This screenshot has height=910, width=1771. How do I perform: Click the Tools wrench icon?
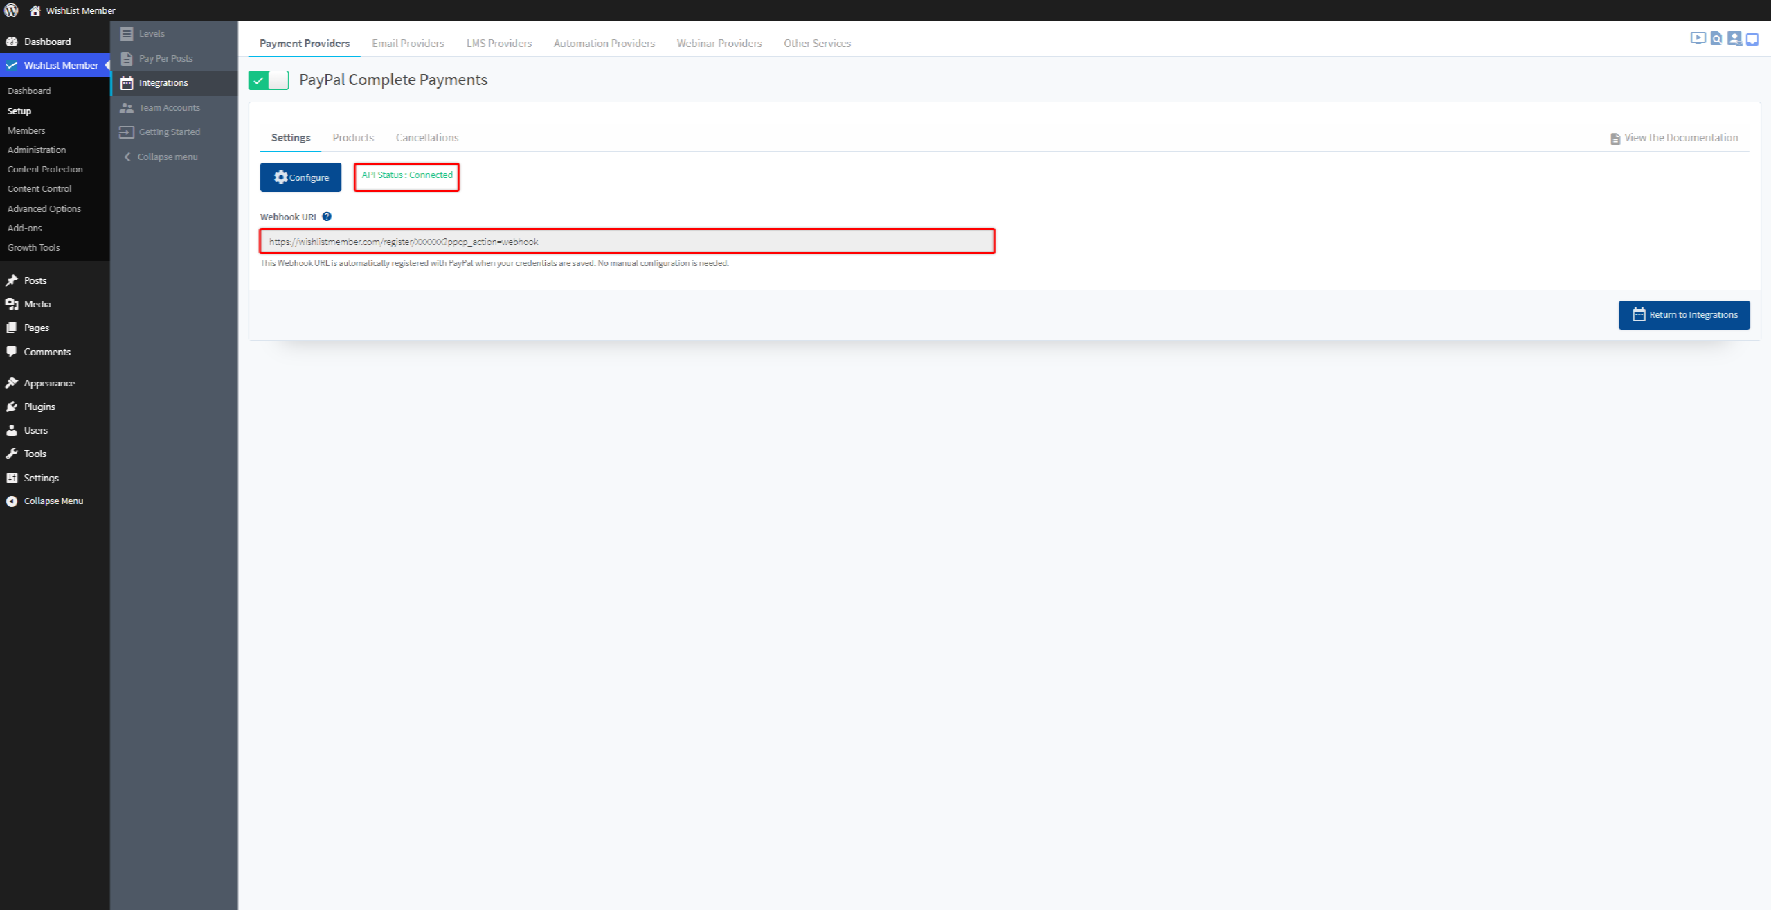[x=12, y=454]
